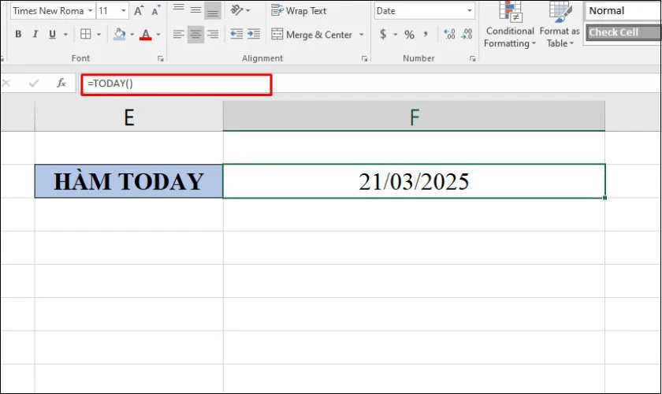
Task: Open accounting format dropdown arrow
Action: [x=396, y=34]
